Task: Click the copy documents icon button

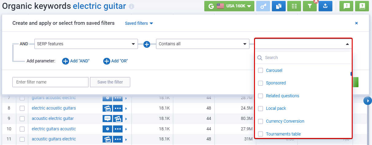Action: 279,6
